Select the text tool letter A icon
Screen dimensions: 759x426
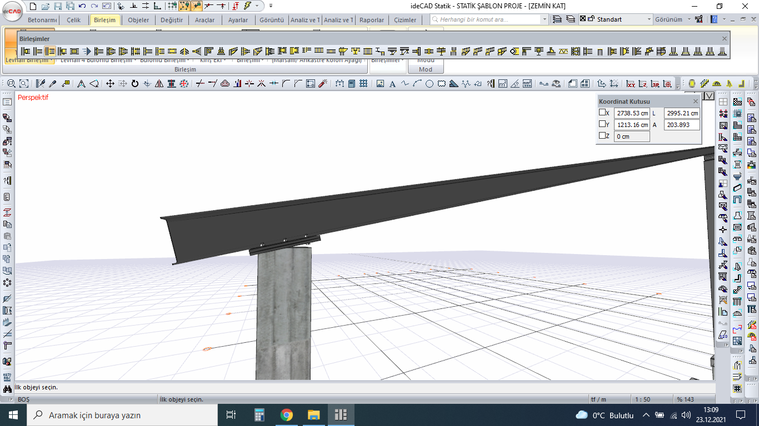pyautogui.click(x=392, y=84)
